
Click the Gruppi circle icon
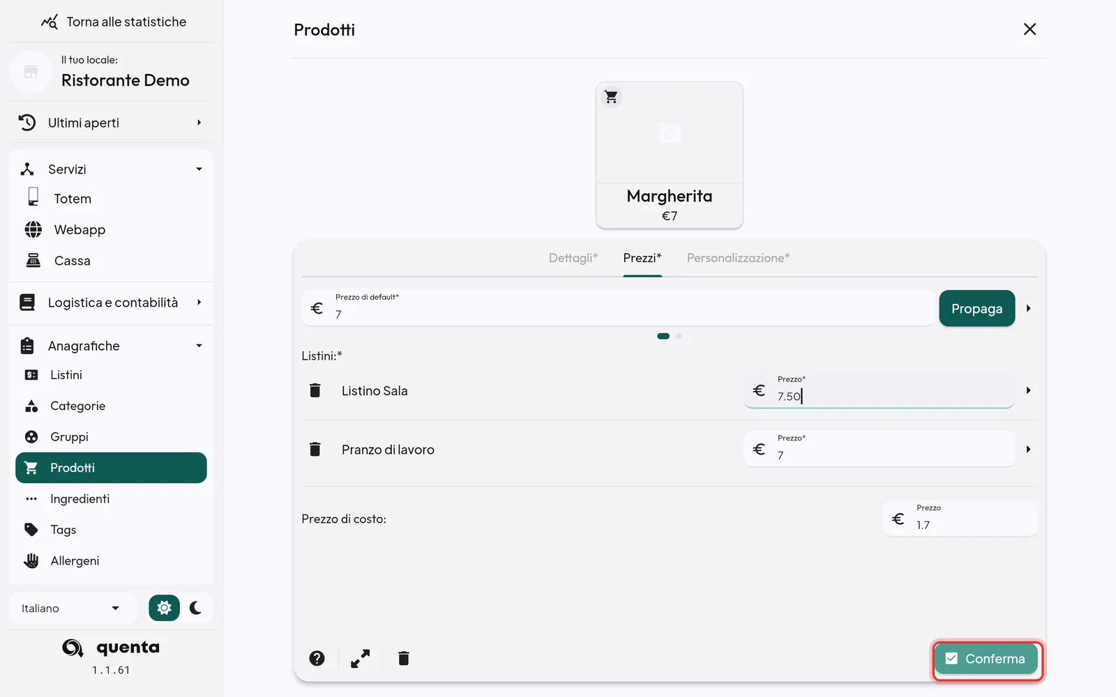coord(31,437)
